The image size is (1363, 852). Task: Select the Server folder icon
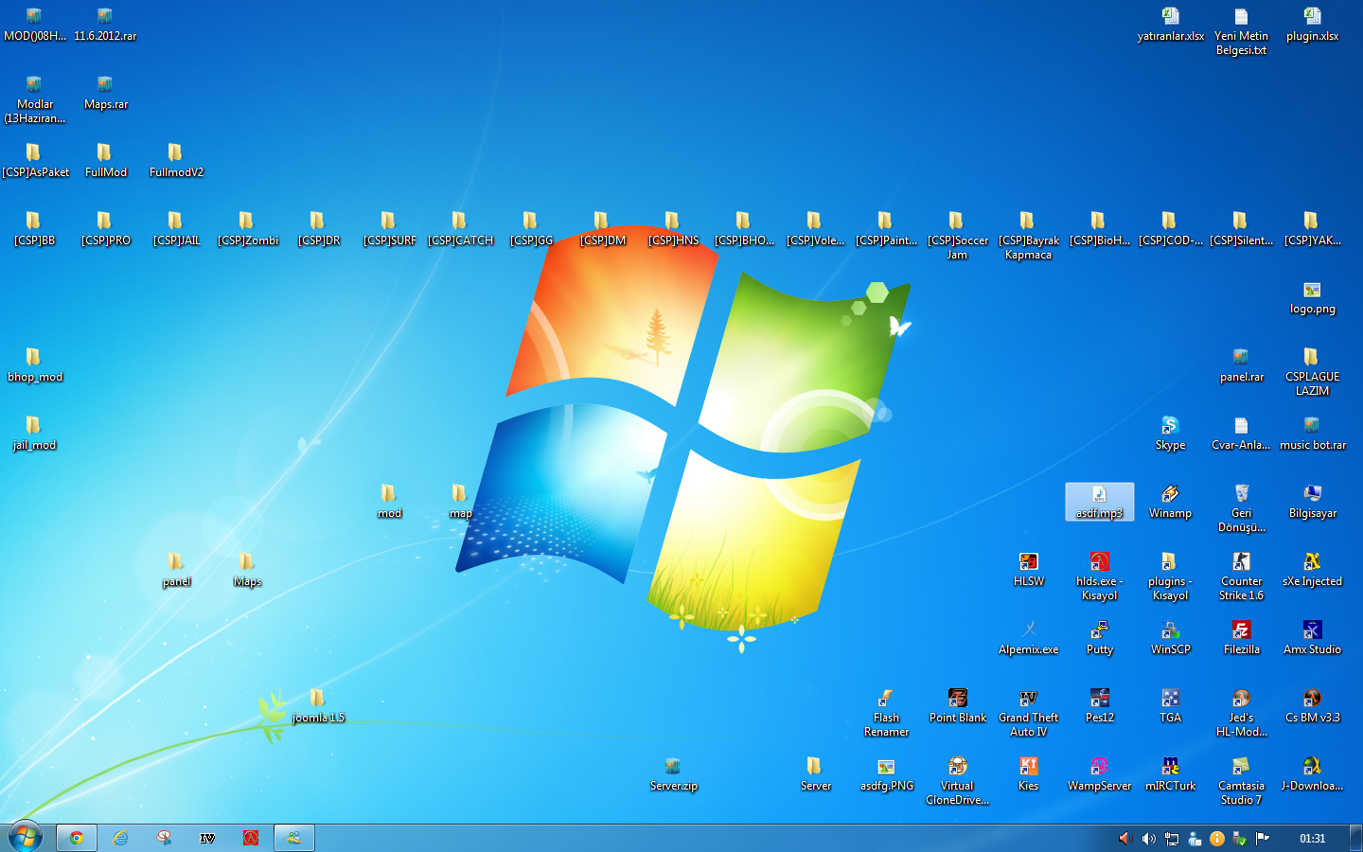[x=816, y=773]
